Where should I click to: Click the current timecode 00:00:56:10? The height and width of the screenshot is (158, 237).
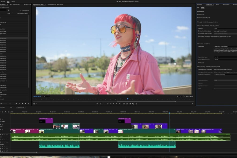(37, 96)
